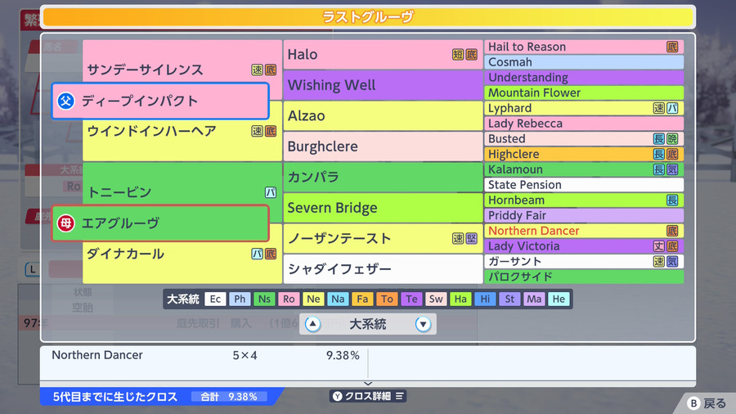Select the Ha lineage swatch
736x414 pixels.
click(460, 299)
